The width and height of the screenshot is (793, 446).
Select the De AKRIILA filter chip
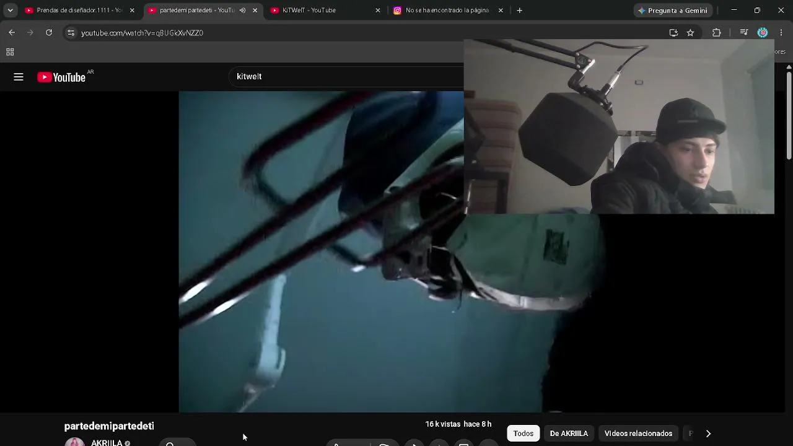tap(569, 434)
